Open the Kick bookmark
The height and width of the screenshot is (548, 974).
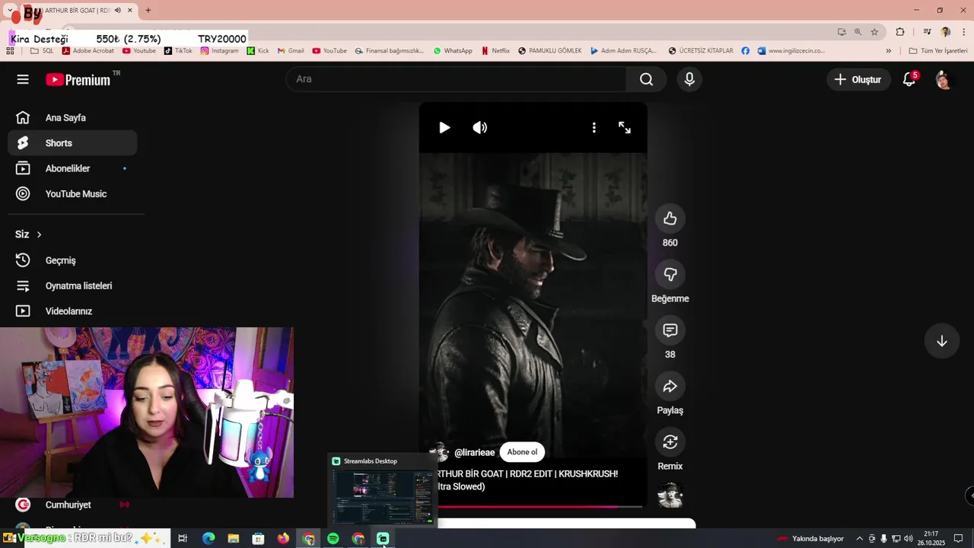coord(258,51)
